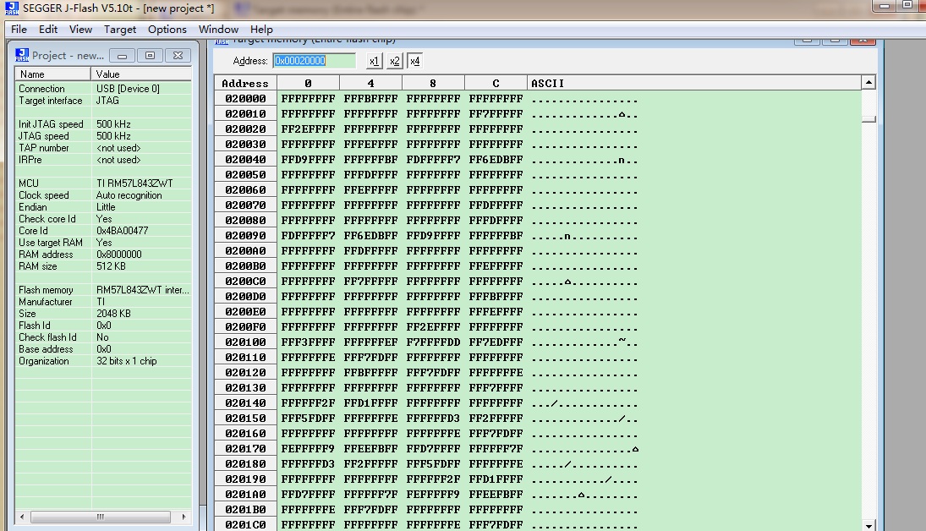926x531 pixels.
Task: Select the Organization 32 bits row
Action: [x=103, y=360]
